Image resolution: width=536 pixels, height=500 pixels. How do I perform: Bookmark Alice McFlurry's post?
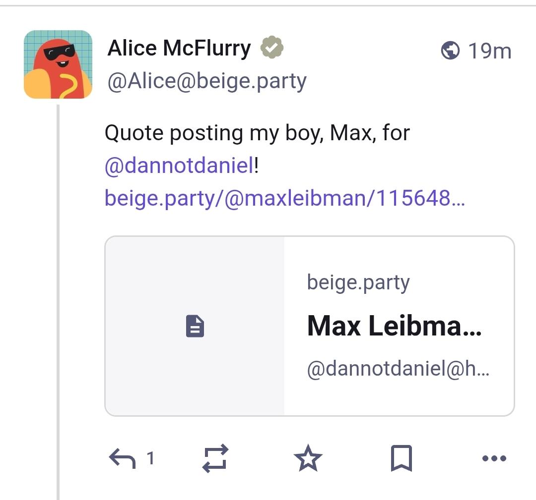[401, 458]
